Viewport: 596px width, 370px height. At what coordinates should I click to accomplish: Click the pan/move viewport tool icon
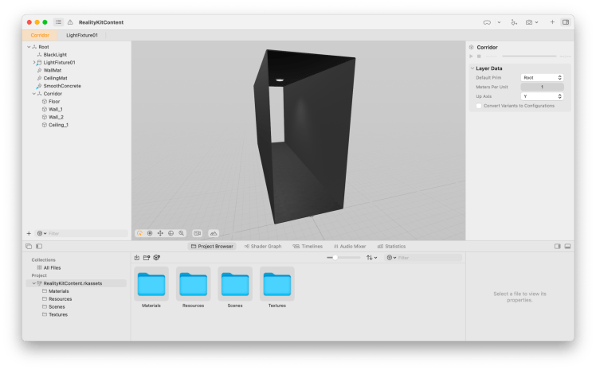pyautogui.click(x=160, y=233)
